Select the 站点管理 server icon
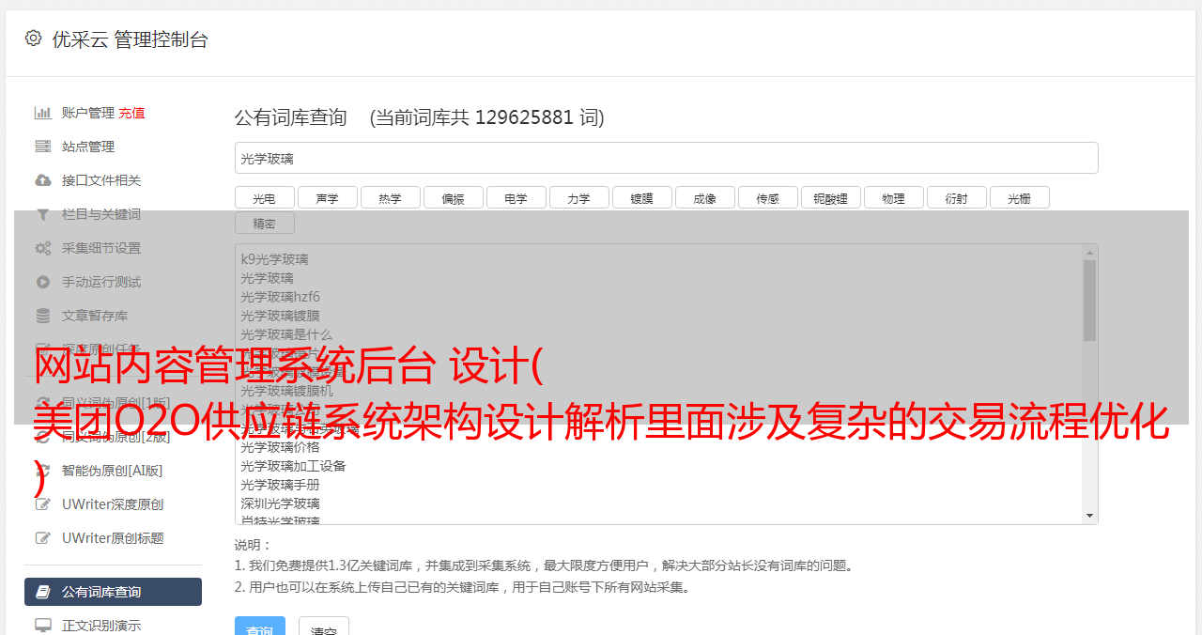The image size is (1202, 635). [43, 147]
